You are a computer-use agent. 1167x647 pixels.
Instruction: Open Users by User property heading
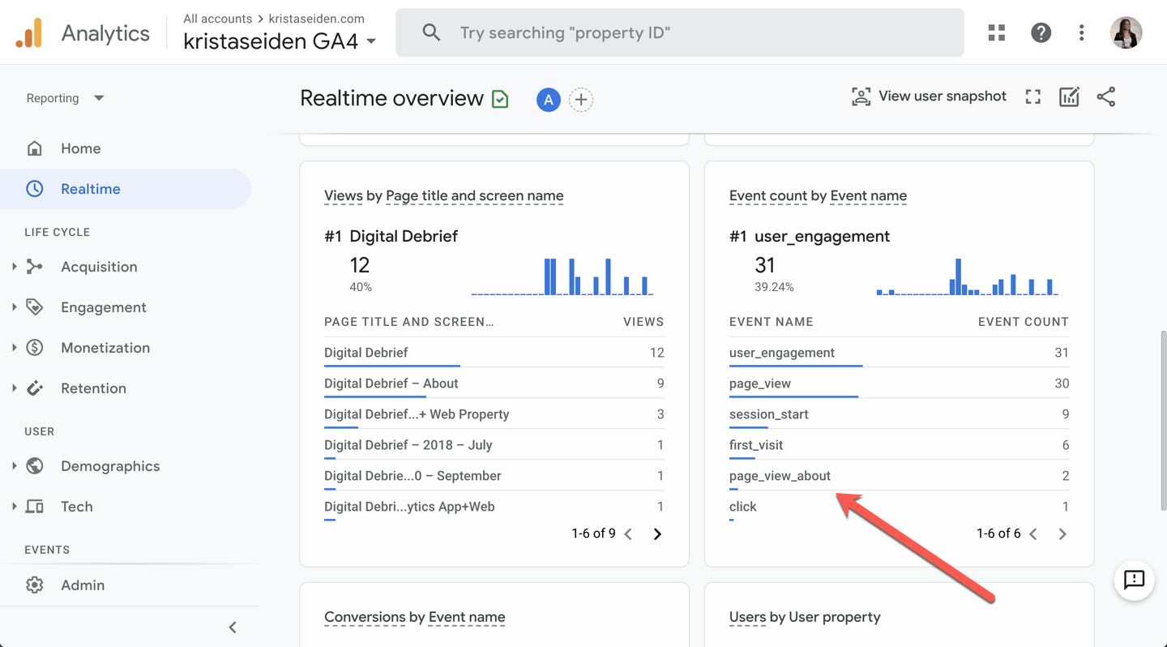[x=804, y=617]
